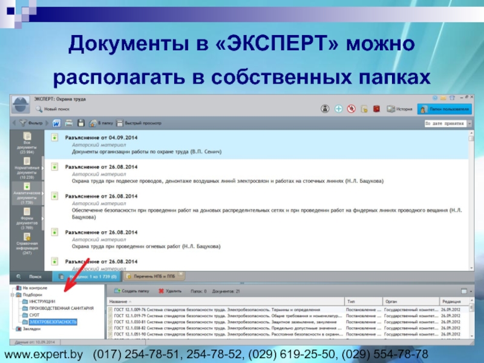Select ГОСТ 12.1.038-82 row
Viewport: 484px width, 363px height.
point(289,328)
